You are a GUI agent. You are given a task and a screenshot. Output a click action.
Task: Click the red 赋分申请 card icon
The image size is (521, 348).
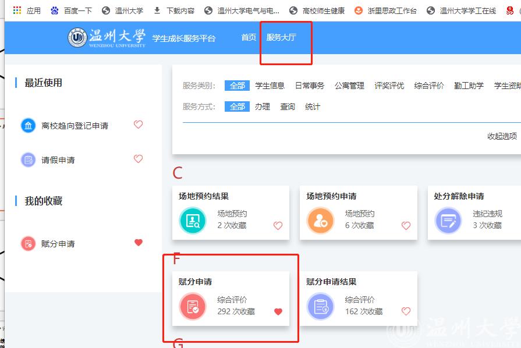193,306
